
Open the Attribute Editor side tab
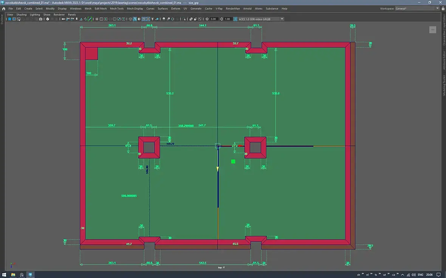(x=444, y=60)
